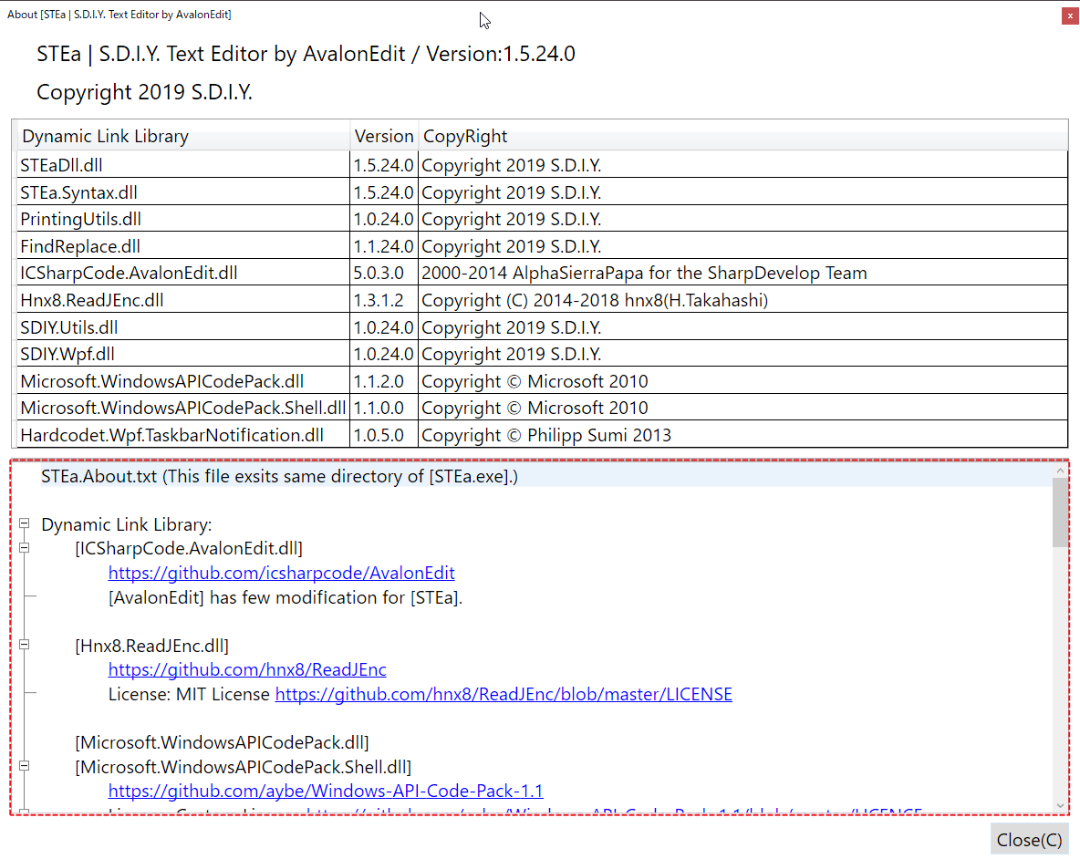The image size is (1080, 859).
Task: Click version cell 1.1.2.0
Action: click(384, 380)
